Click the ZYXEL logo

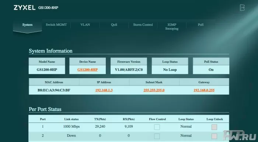point(25,8)
